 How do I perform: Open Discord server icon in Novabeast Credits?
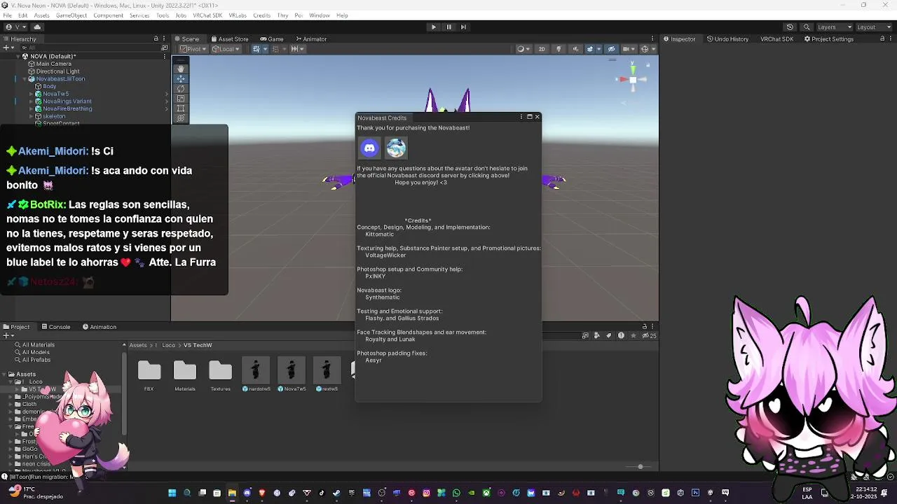tap(370, 148)
